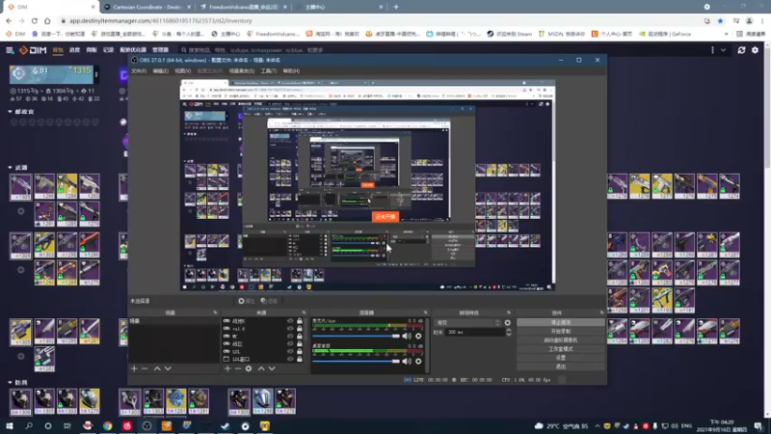Click OBS 设置 button in controls
The height and width of the screenshot is (434, 771).
[x=561, y=358]
